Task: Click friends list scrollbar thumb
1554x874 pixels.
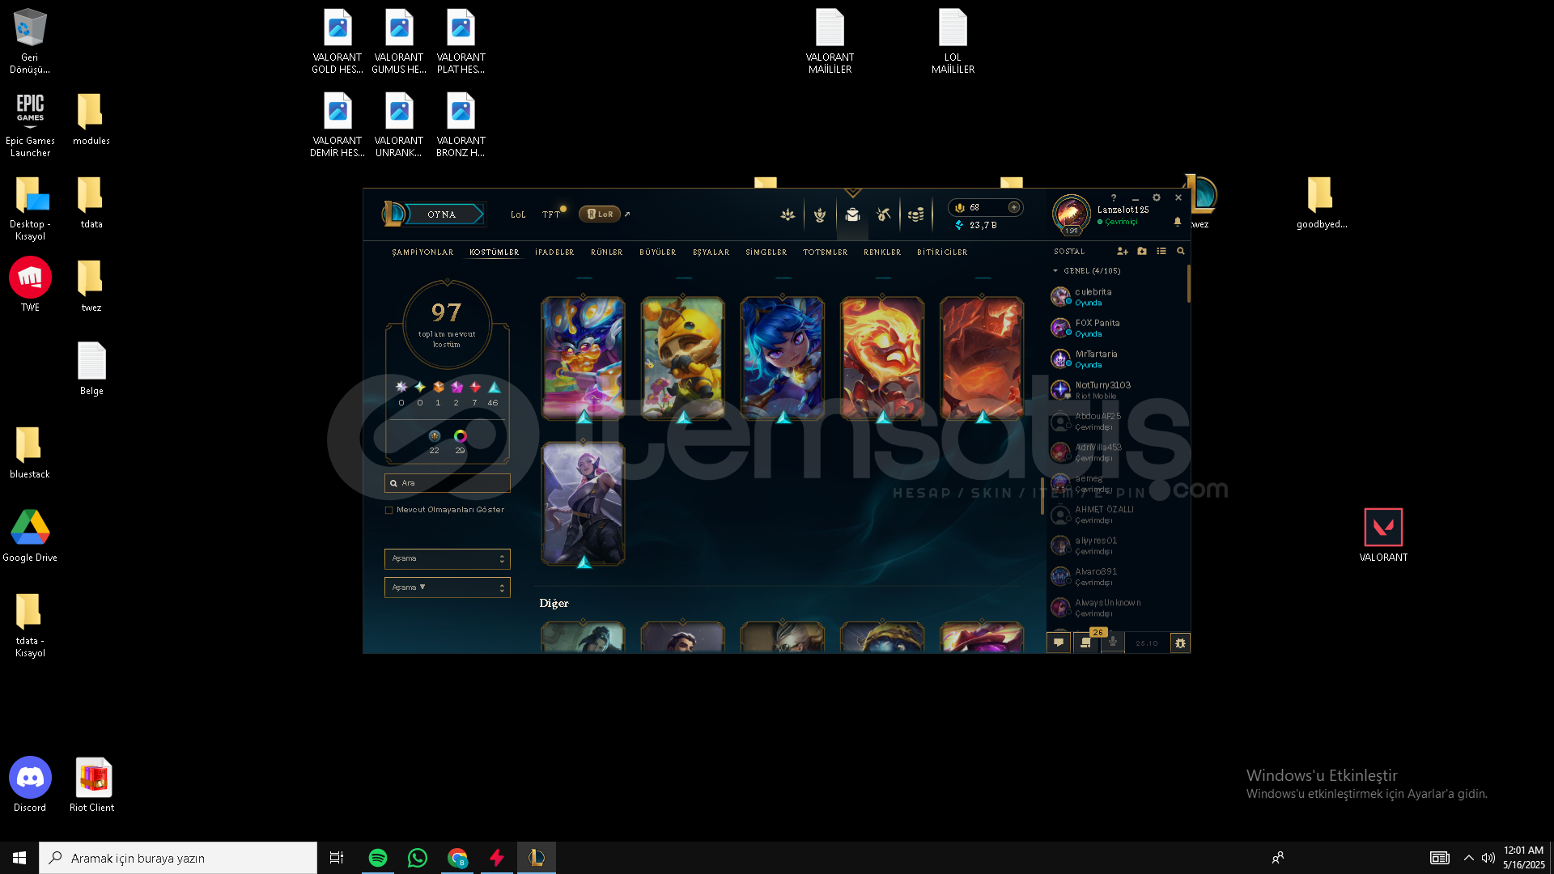Action: tap(1188, 283)
